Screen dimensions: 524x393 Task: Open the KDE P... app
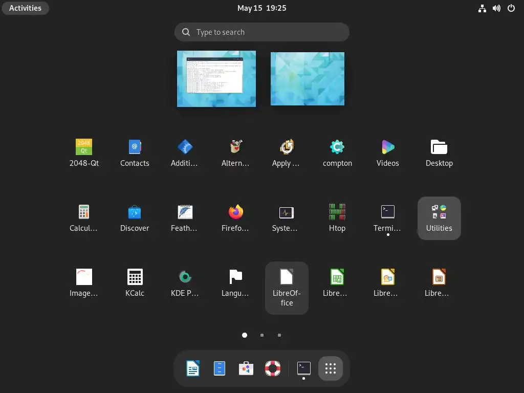click(185, 283)
